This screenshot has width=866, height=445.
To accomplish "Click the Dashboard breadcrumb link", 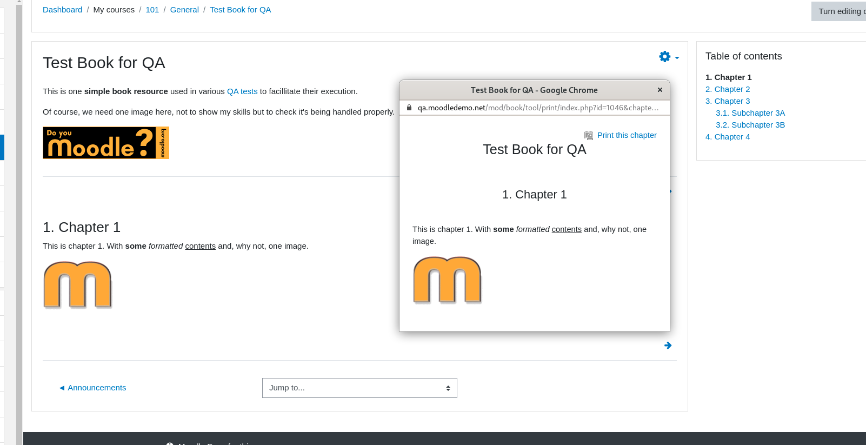I will click(x=63, y=10).
